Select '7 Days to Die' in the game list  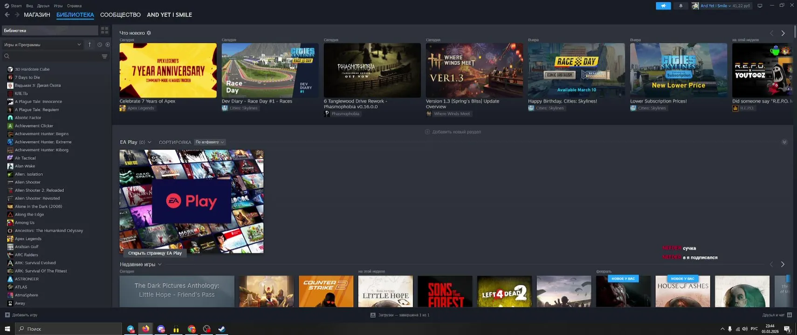pyautogui.click(x=27, y=77)
